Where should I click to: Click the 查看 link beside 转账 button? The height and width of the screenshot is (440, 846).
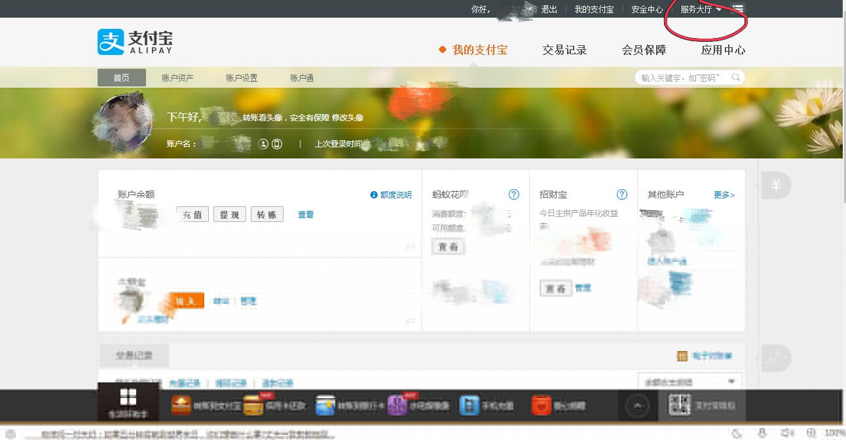tap(306, 214)
